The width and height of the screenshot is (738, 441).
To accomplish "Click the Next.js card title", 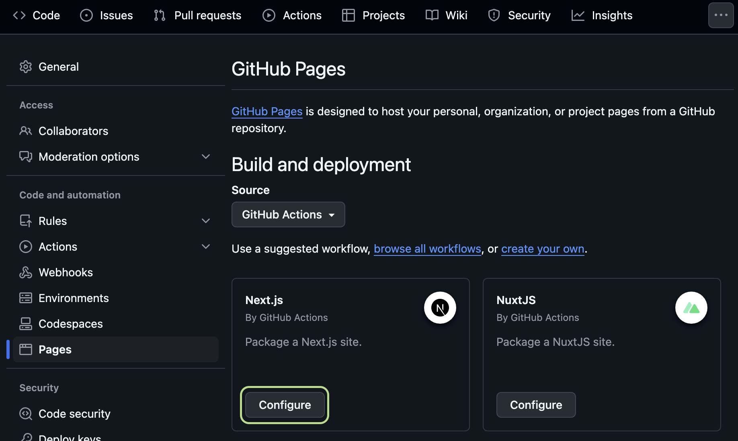I will pos(264,300).
